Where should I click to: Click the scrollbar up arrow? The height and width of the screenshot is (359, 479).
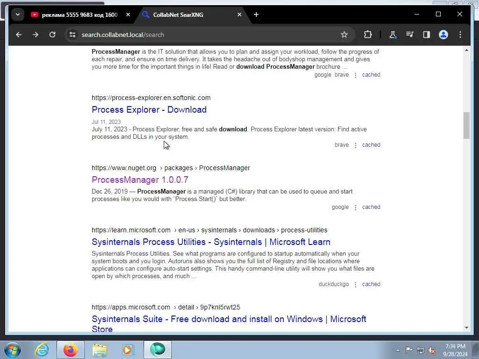click(466, 50)
